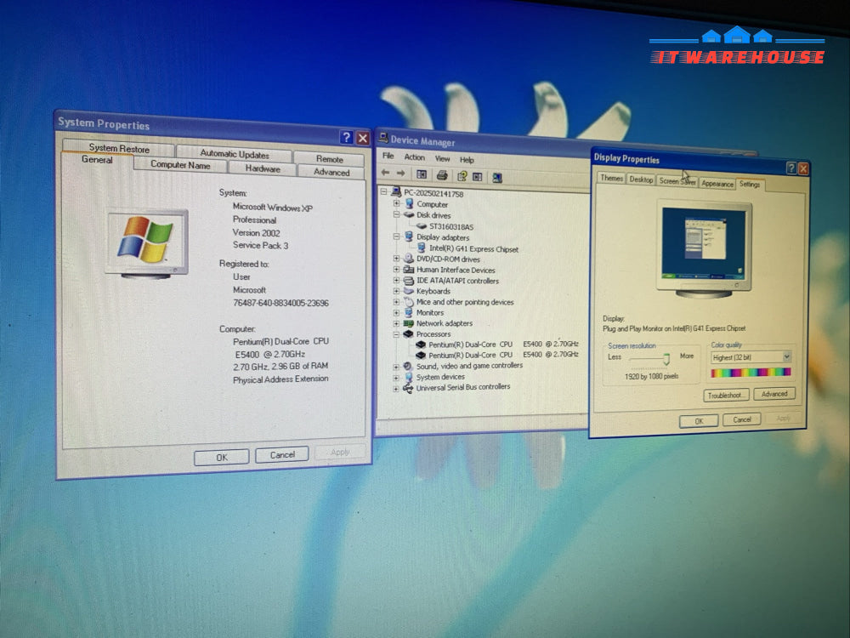Click the Back arrow in Device Manager toolbar
Viewport: 850px width, 638px height.
tap(385, 174)
